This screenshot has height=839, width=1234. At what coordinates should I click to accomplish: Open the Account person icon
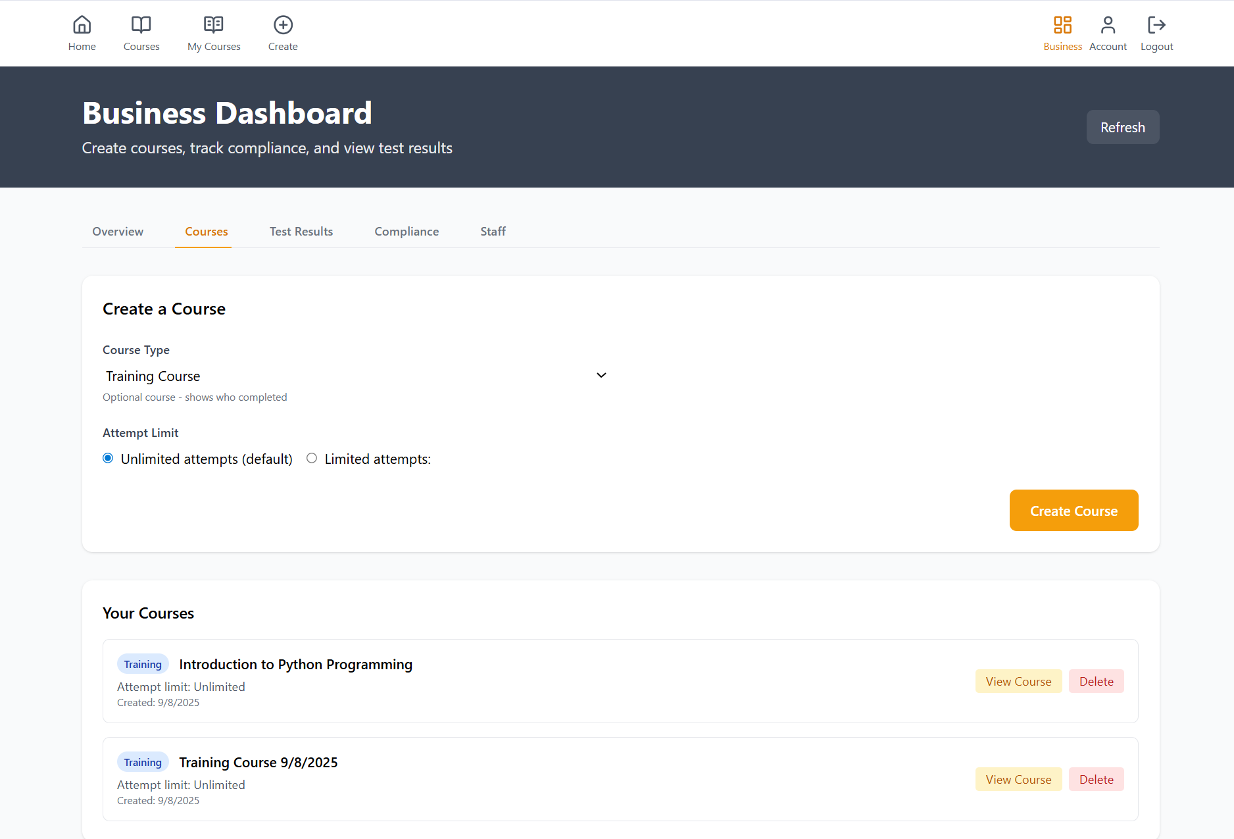click(1108, 25)
